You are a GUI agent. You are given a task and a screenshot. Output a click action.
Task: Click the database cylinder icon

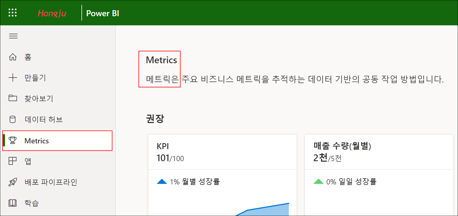click(13, 119)
